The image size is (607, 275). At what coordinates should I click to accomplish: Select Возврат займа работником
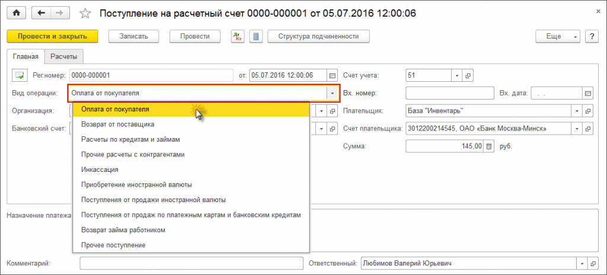(191, 230)
